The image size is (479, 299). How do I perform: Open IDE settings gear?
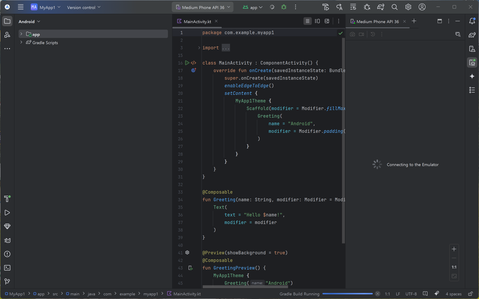408,7
